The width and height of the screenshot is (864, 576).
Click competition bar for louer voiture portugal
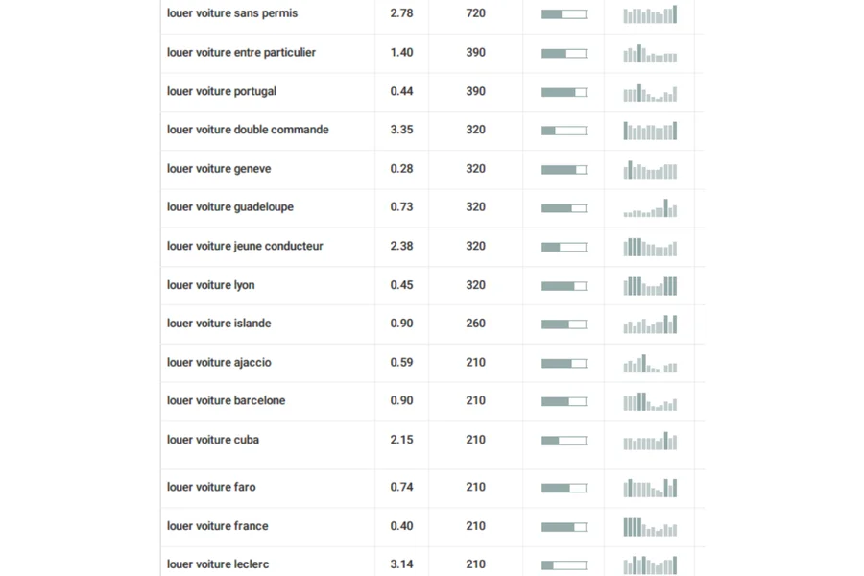[x=564, y=92]
